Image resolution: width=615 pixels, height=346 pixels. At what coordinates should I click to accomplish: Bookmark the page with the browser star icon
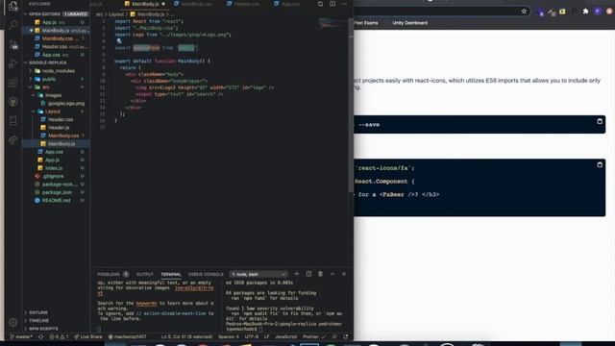tap(524, 12)
